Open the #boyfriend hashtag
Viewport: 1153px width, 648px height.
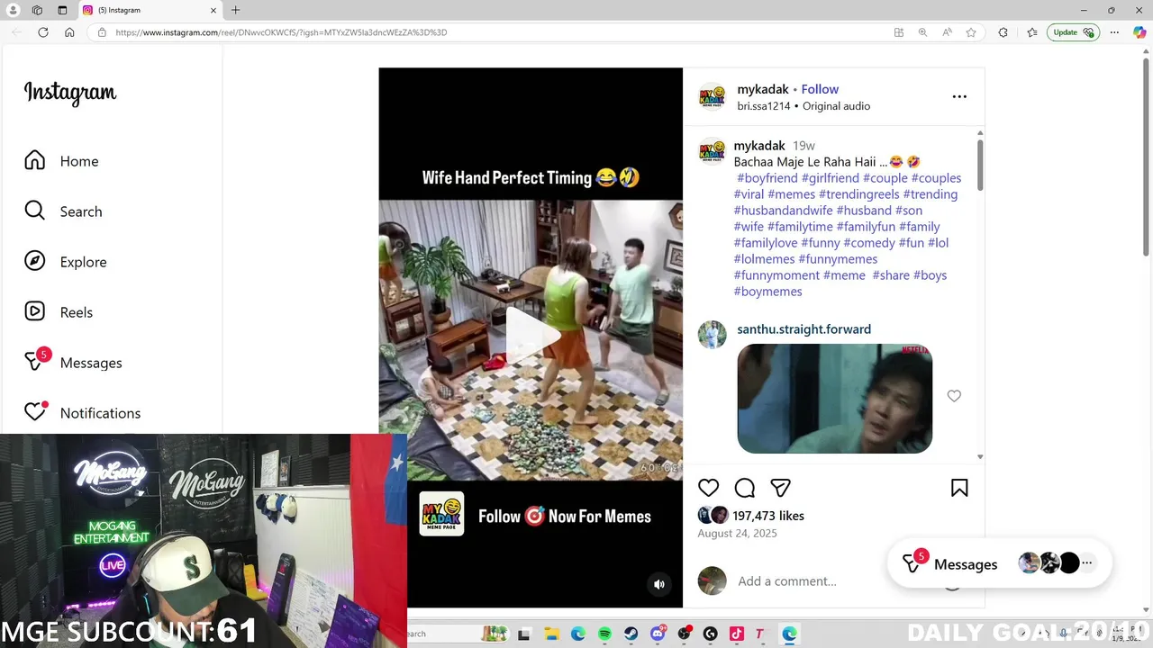point(767,178)
